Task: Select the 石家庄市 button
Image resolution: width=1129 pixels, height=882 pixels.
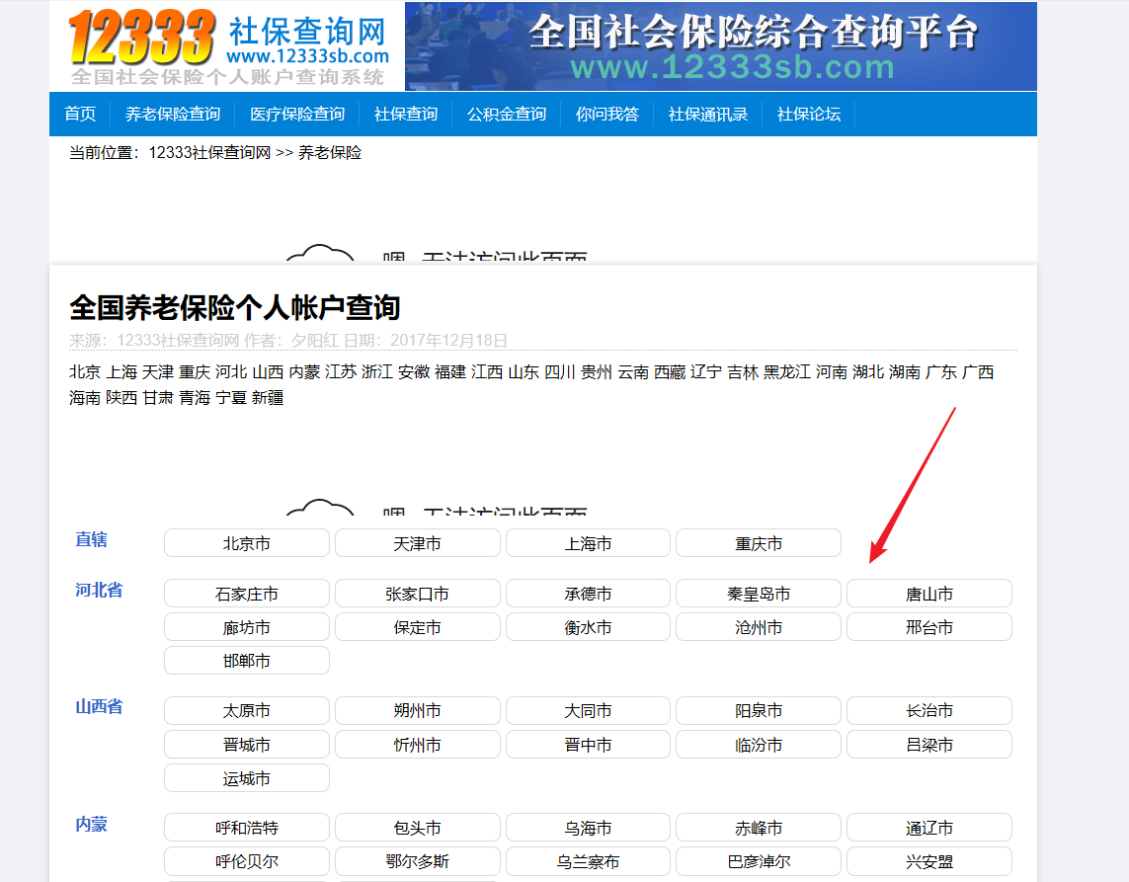Action: [x=246, y=593]
